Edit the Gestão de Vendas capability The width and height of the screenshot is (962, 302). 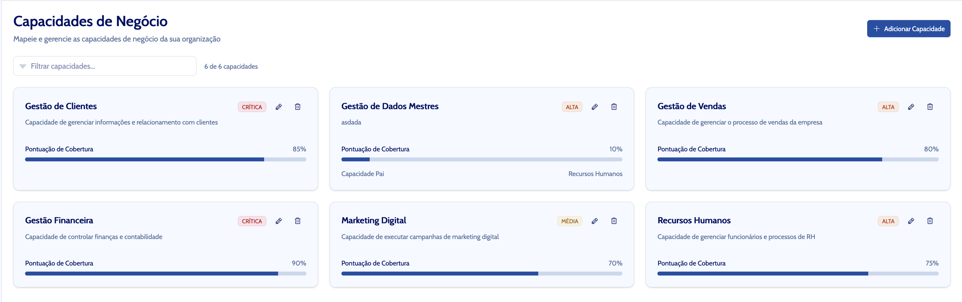(911, 107)
